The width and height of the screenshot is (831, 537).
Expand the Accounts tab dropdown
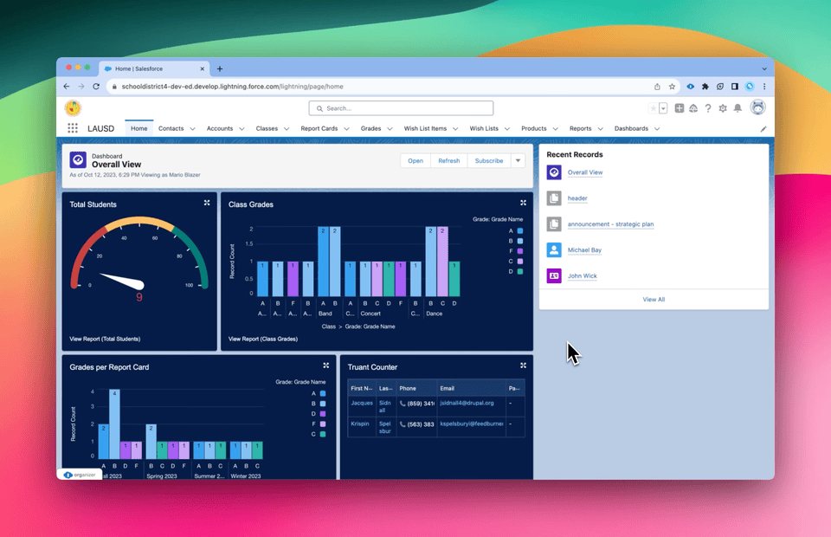click(x=242, y=129)
